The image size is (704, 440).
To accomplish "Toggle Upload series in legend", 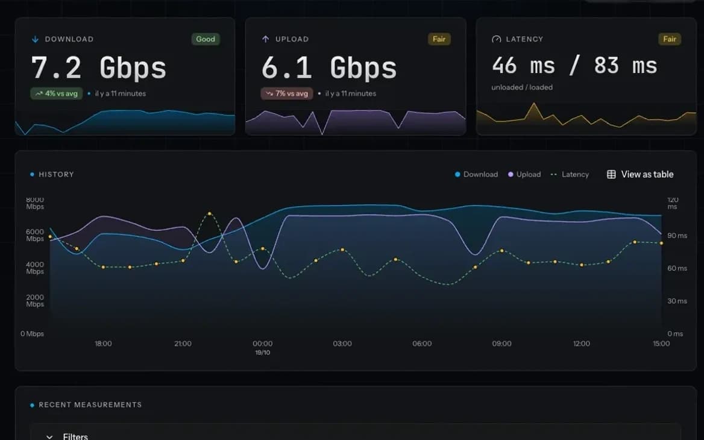I will (x=524, y=174).
